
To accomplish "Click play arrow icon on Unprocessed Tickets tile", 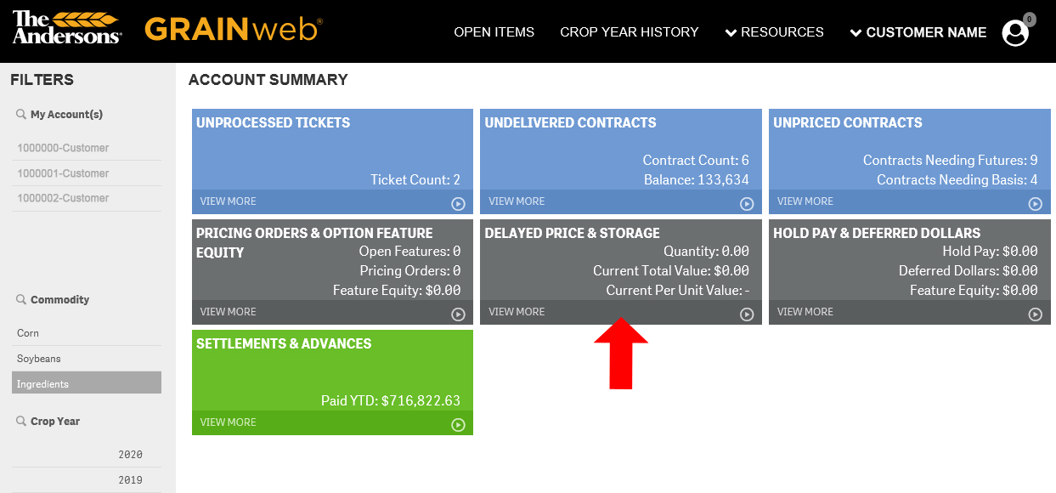I will tap(458, 204).
